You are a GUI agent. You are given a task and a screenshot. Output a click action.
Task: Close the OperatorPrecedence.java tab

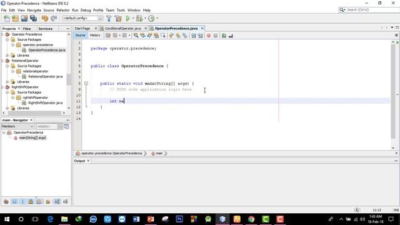[x=202, y=28]
